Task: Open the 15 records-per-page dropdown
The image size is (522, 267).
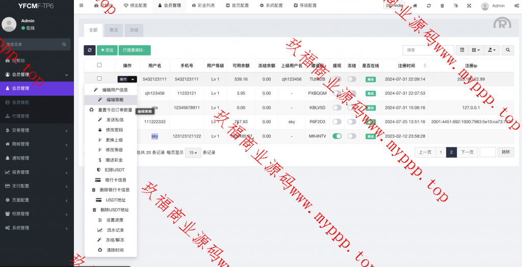Action: coord(193,153)
